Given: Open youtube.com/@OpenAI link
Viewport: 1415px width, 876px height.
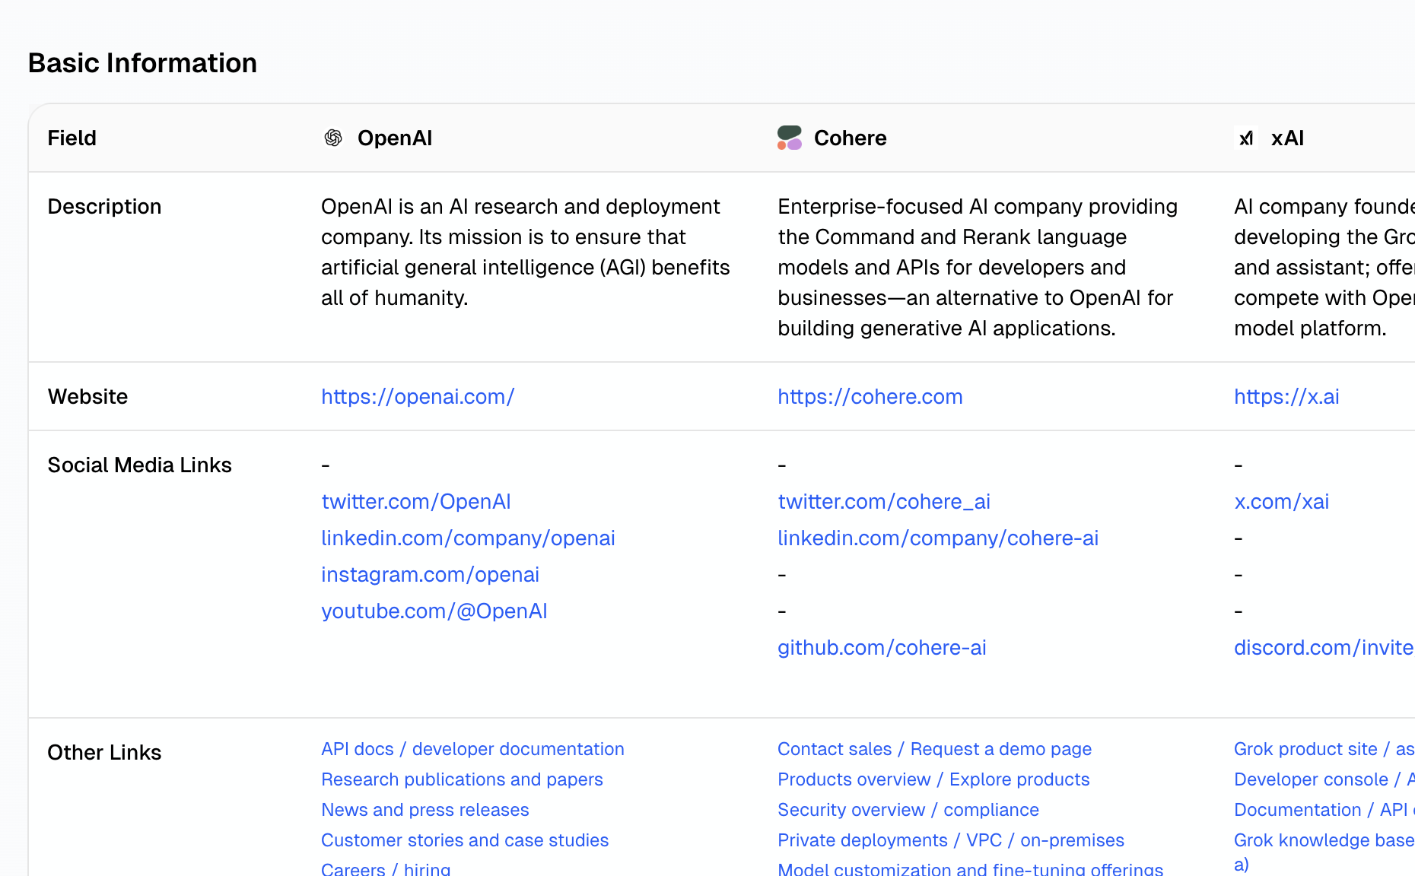Looking at the screenshot, I should pyautogui.click(x=434, y=611).
